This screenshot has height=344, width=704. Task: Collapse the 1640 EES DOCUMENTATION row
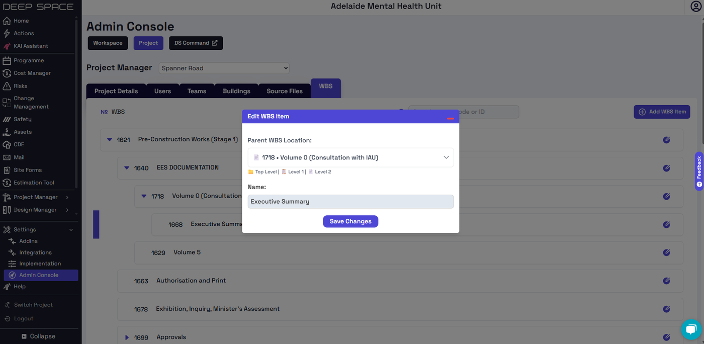pyautogui.click(x=127, y=168)
